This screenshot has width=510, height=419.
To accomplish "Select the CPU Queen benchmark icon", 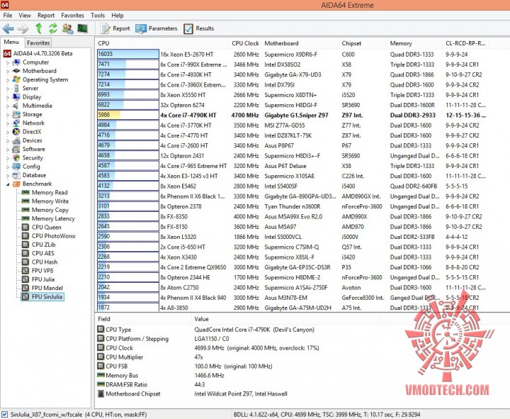I will pos(25,228).
